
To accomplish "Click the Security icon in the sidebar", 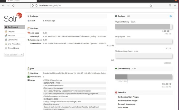I will click(6, 35).
